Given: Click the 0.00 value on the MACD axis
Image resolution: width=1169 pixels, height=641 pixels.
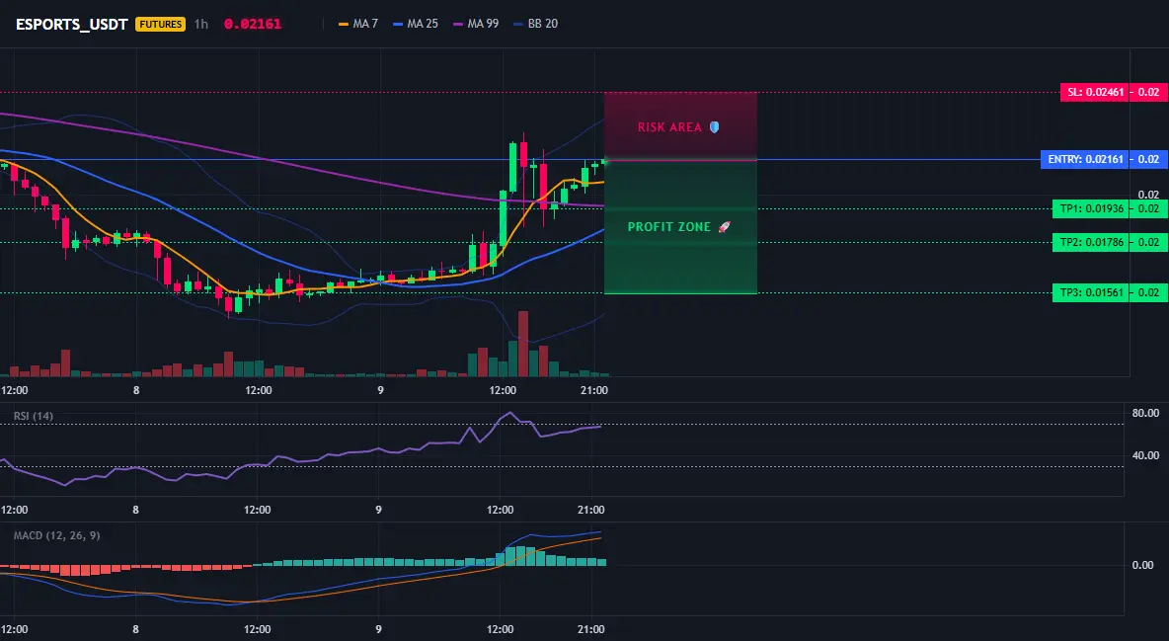Looking at the screenshot, I should point(1143,565).
